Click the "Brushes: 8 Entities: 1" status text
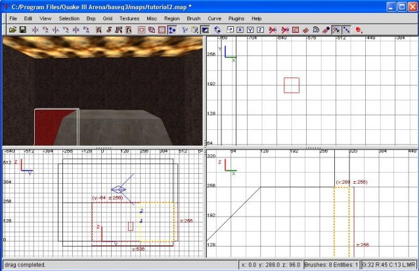Image resolution: width=419 pixels, height=271 pixels. click(331, 265)
